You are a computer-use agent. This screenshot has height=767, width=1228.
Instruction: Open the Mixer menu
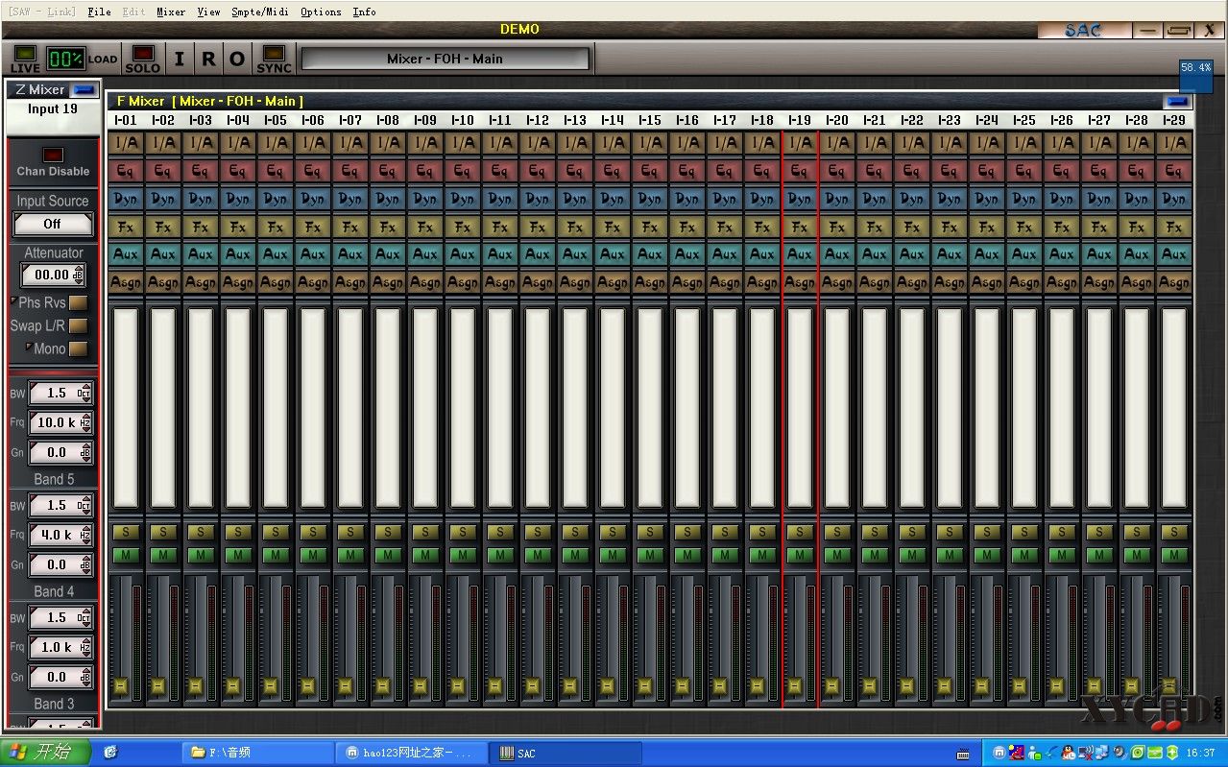coord(171,12)
